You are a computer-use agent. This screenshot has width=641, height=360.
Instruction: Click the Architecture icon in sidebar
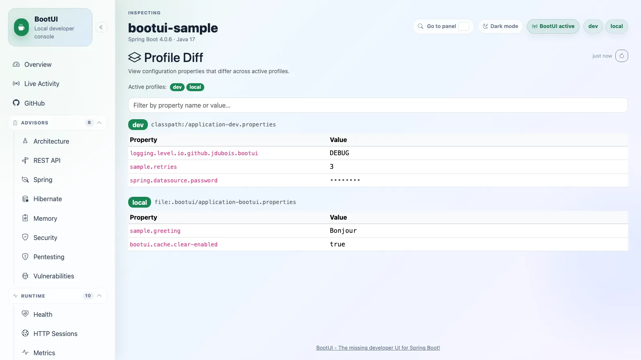[x=25, y=141]
